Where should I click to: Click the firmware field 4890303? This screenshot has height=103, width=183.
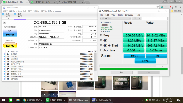[51, 27]
